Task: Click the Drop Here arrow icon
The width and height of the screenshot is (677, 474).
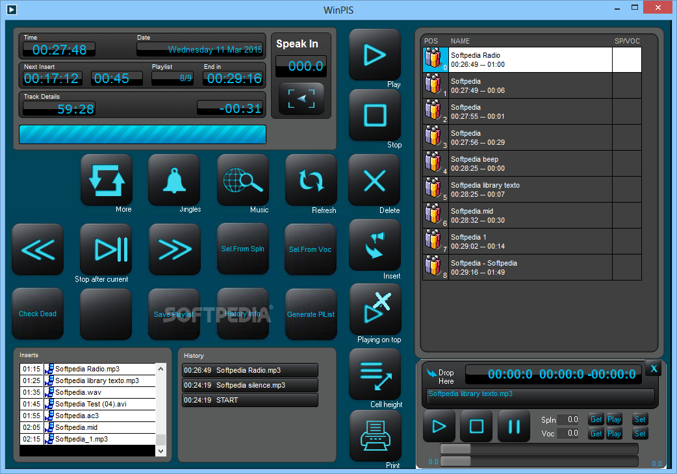Action: [x=432, y=373]
